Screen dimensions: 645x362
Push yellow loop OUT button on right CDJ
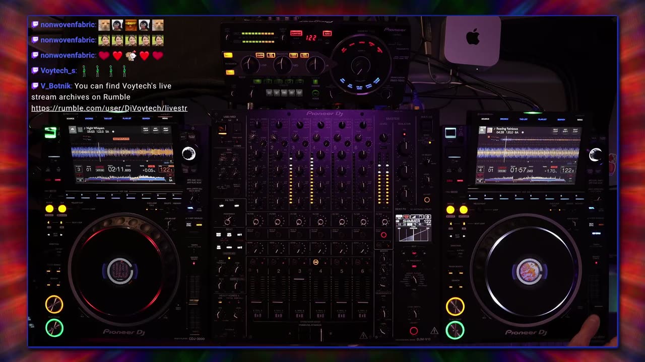coord(464,210)
